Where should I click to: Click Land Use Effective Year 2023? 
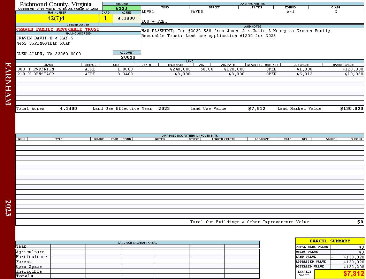[164, 108]
